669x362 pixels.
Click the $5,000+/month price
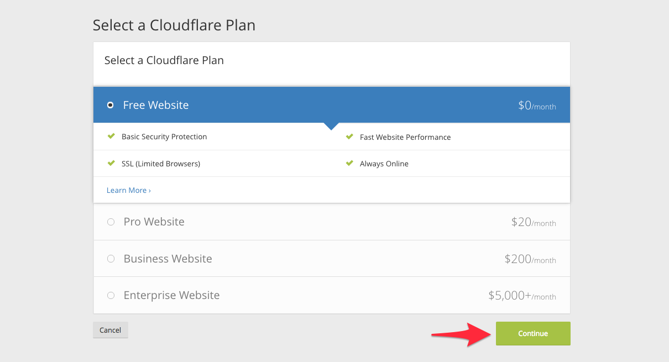click(x=522, y=296)
